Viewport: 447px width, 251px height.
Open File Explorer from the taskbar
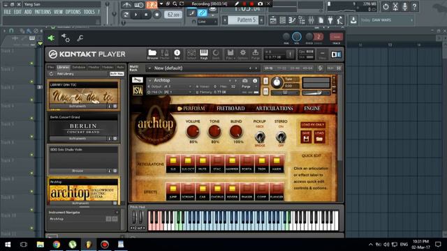[x=41, y=244]
